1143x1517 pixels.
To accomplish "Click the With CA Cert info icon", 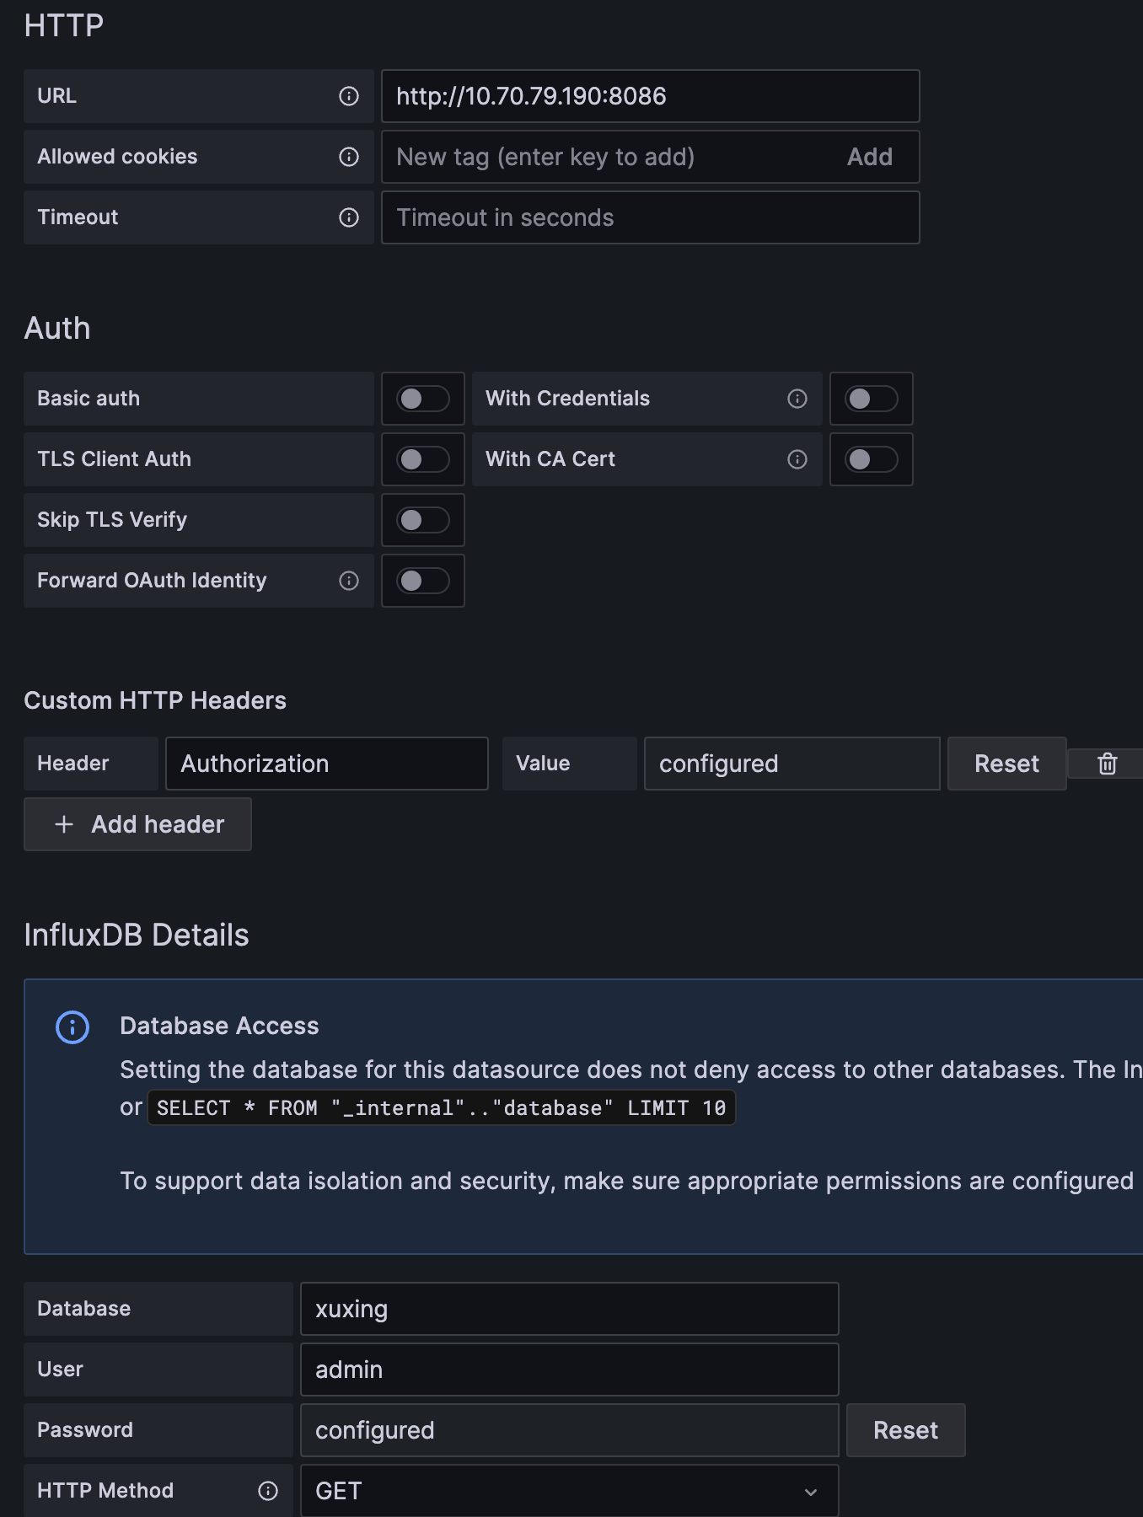I will (x=797, y=459).
